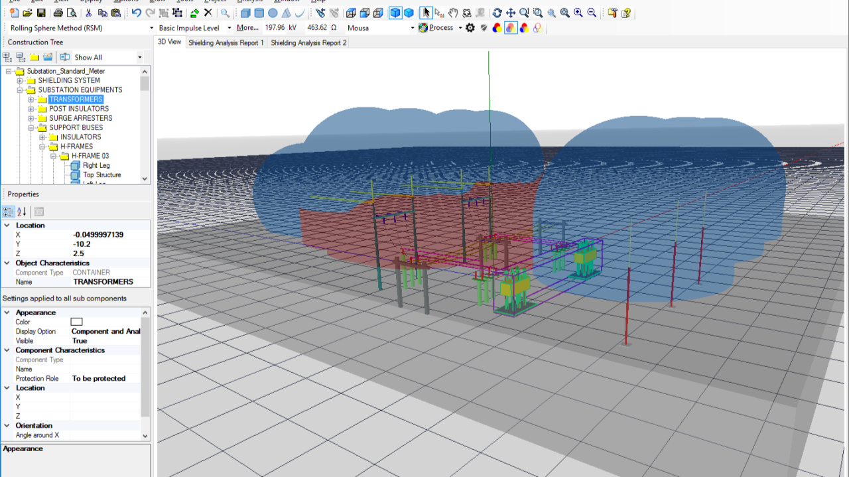Click the Save floppy disk icon
849x477 pixels.
point(41,13)
